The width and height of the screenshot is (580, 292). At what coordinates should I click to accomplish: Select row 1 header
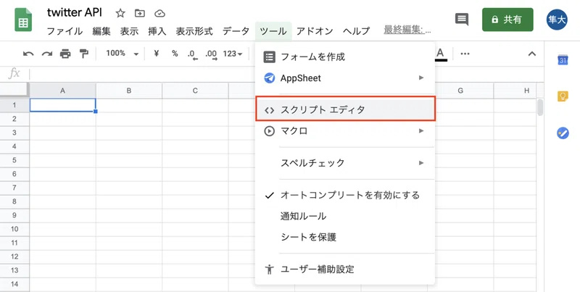pyautogui.click(x=14, y=105)
